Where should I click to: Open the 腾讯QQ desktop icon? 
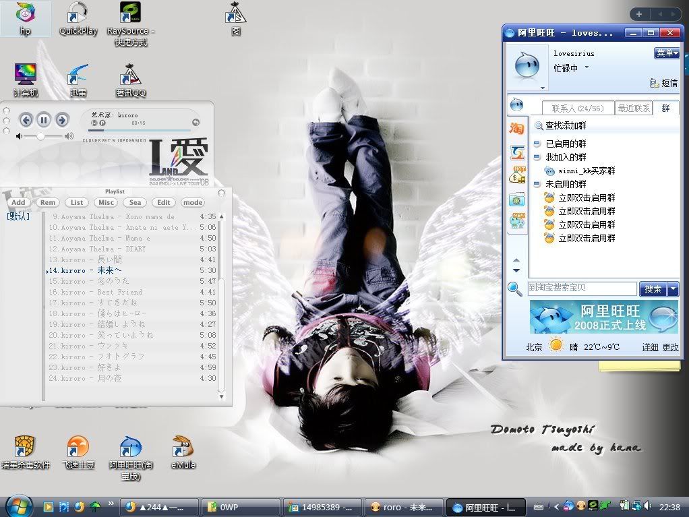click(x=130, y=76)
